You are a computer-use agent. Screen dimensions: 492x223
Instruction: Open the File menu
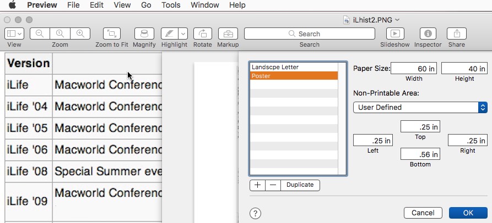pyautogui.click(x=73, y=5)
